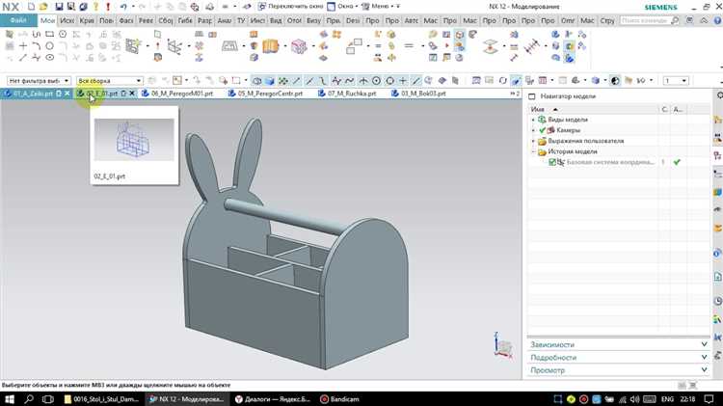Viewport: 723px width, 406px height.
Task: Open the clock History icon in resource bar
Action: click(x=717, y=301)
